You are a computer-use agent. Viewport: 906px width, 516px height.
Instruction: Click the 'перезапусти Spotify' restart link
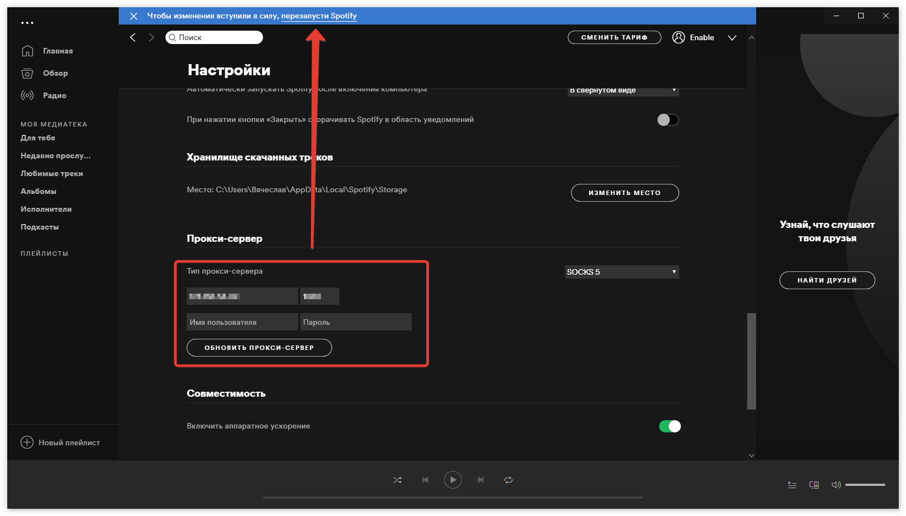click(319, 16)
